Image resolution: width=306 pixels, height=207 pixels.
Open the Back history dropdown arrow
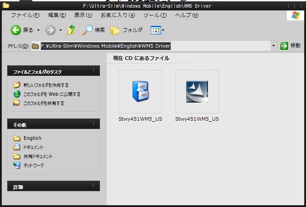pyautogui.click(x=38, y=30)
